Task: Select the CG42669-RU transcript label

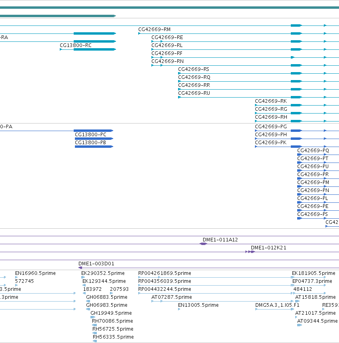Action: pyautogui.click(x=194, y=93)
